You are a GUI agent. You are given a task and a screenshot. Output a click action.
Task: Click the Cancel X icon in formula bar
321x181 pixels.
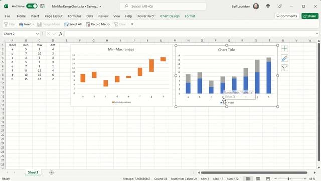point(48,34)
